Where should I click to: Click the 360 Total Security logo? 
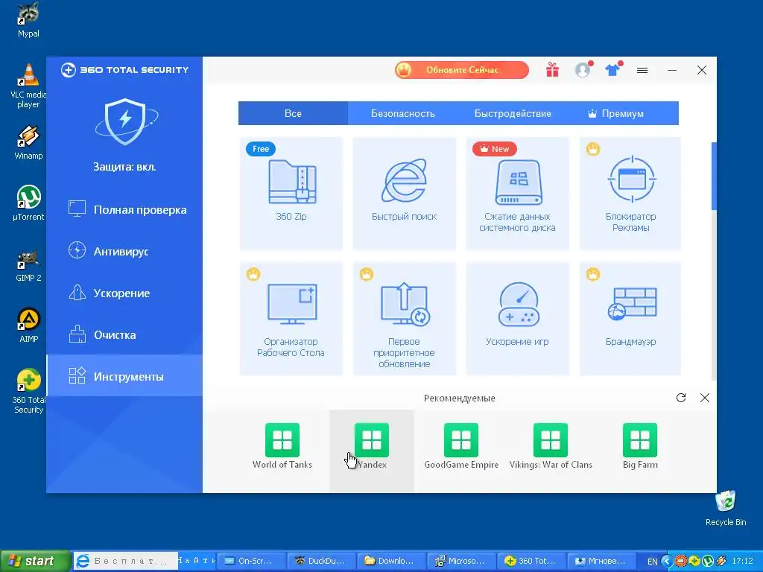[124, 70]
